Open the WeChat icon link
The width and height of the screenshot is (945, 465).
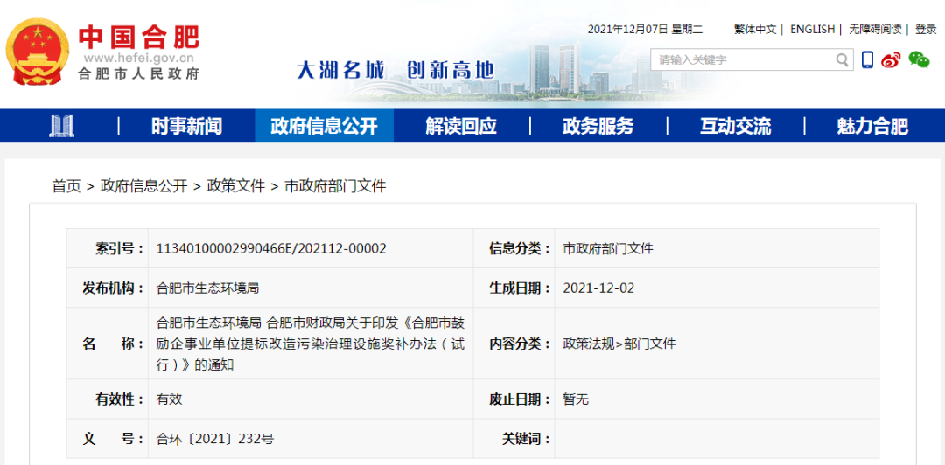tap(918, 59)
